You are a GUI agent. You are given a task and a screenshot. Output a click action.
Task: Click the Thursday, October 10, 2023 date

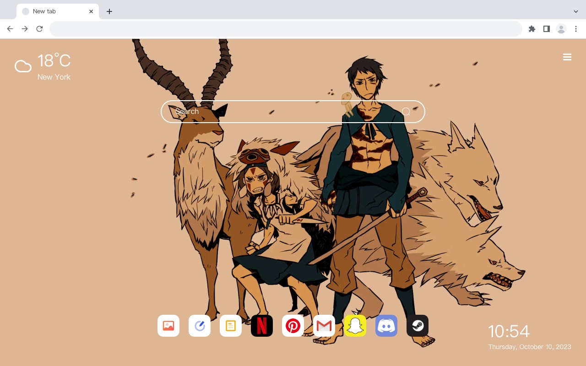click(x=530, y=347)
